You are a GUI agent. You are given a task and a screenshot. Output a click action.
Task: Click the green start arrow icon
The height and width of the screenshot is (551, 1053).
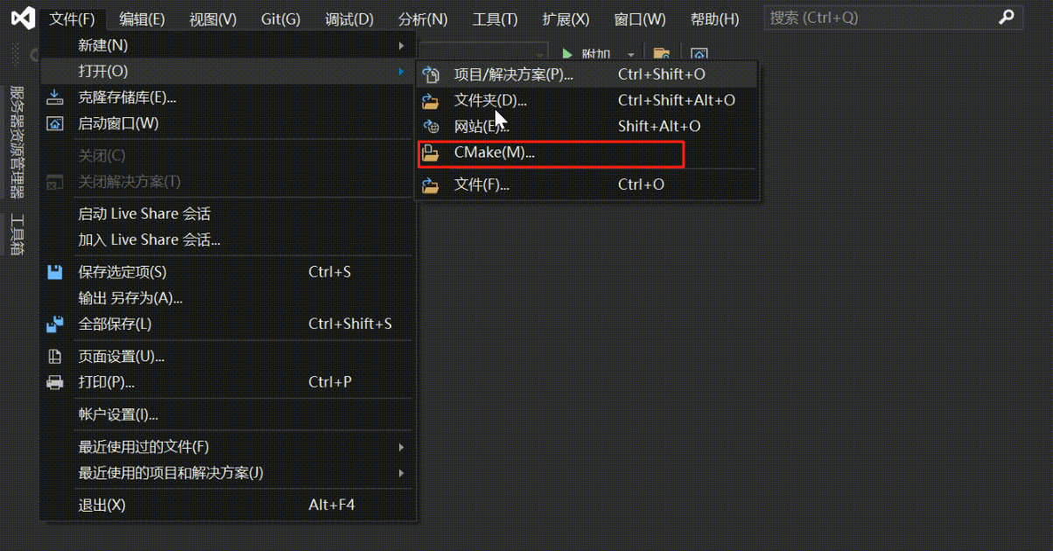[567, 53]
